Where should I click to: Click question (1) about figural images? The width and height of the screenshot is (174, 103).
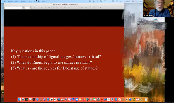56,57
